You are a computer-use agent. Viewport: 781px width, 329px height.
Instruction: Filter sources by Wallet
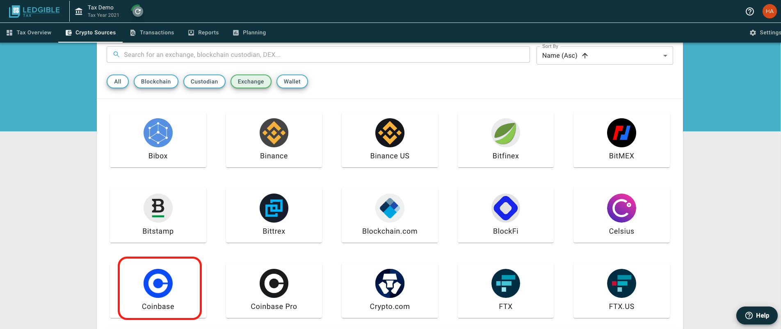(x=292, y=81)
